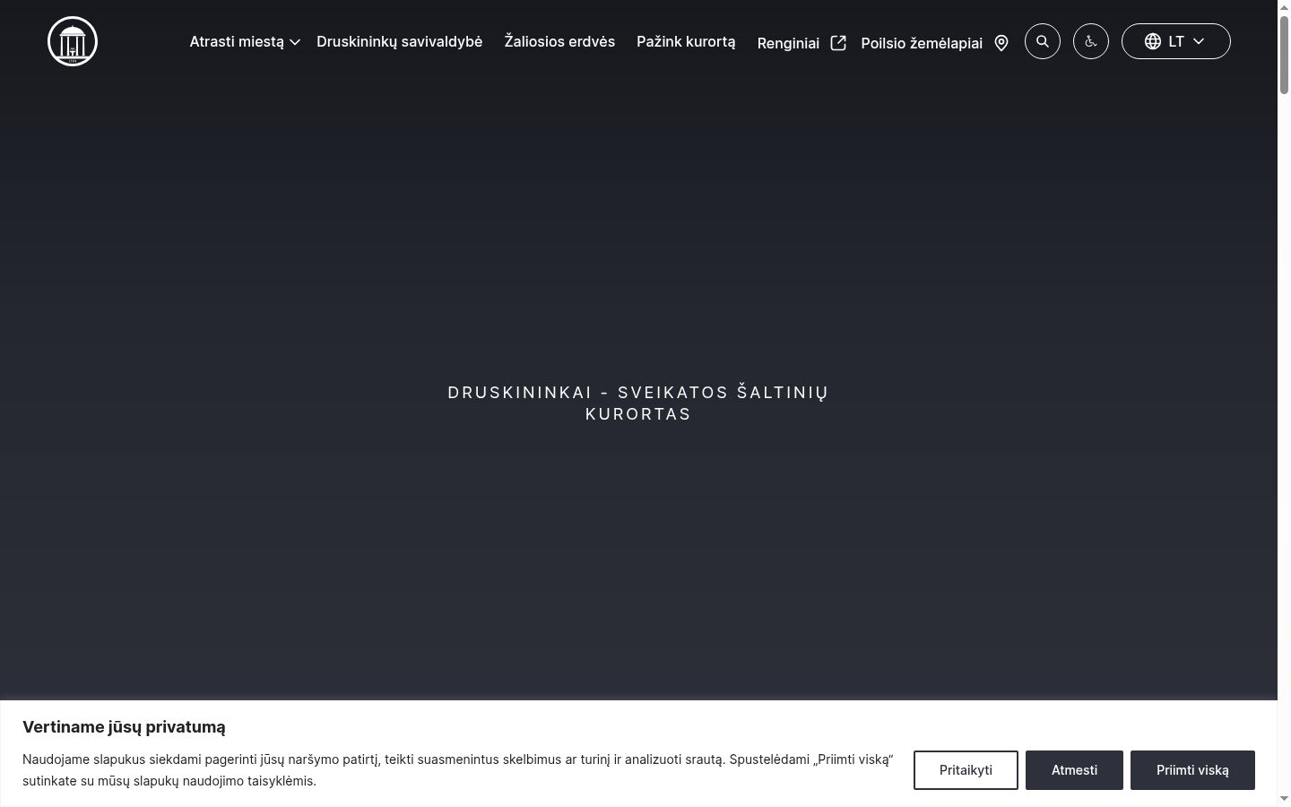Open the Poilsio žemėlapiai link
The image size is (1291, 807).
pyautogui.click(x=922, y=43)
